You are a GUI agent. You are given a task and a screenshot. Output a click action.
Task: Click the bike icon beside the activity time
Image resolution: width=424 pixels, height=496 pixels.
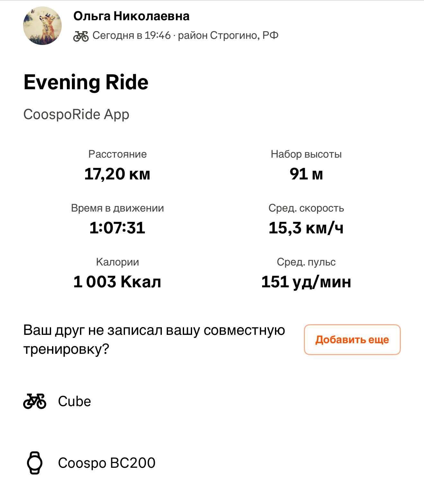(x=81, y=36)
